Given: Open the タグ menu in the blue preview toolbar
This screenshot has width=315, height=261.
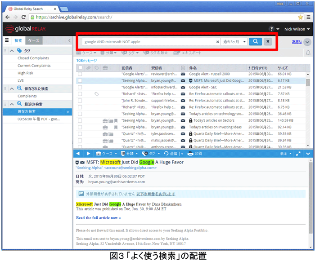Looking at the screenshot, I should (x=151, y=154).
